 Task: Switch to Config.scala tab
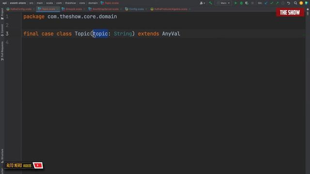tap(136, 9)
